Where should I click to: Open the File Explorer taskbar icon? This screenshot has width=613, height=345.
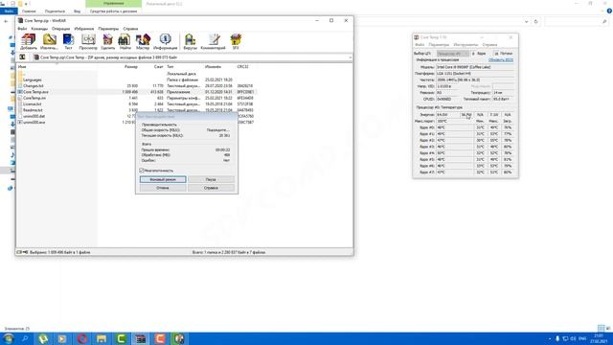pyautogui.click(x=102, y=338)
